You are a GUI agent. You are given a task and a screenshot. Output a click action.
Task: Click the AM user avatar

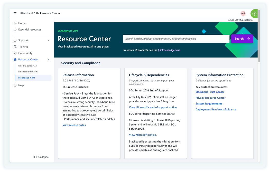click(243, 13)
